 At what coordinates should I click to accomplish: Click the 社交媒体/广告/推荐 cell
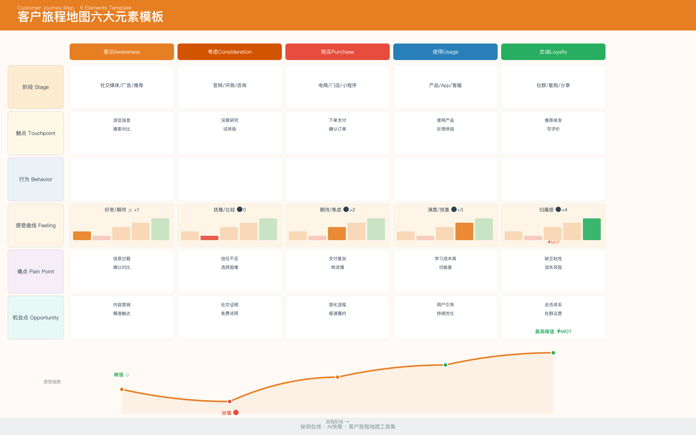[122, 87]
